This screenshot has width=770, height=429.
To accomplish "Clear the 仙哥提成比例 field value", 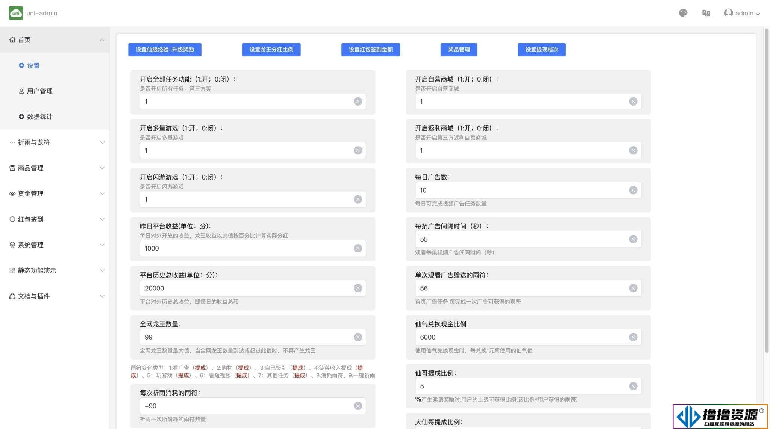I will pyautogui.click(x=633, y=386).
